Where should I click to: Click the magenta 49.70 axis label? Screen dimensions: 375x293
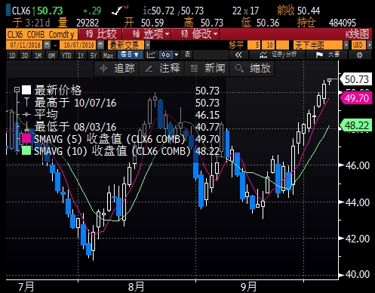(356, 98)
